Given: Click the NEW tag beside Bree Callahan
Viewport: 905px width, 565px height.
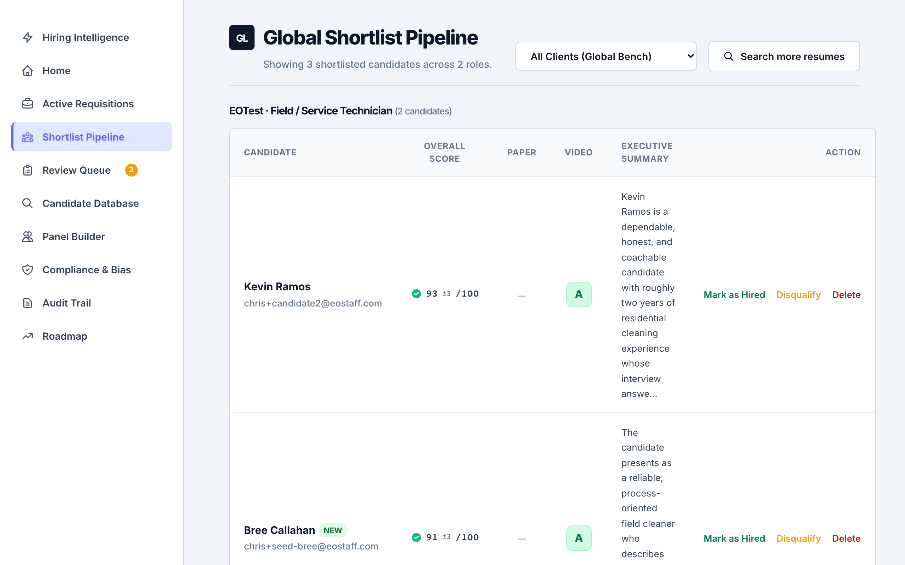Looking at the screenshot, I should [x=333, y=530].
